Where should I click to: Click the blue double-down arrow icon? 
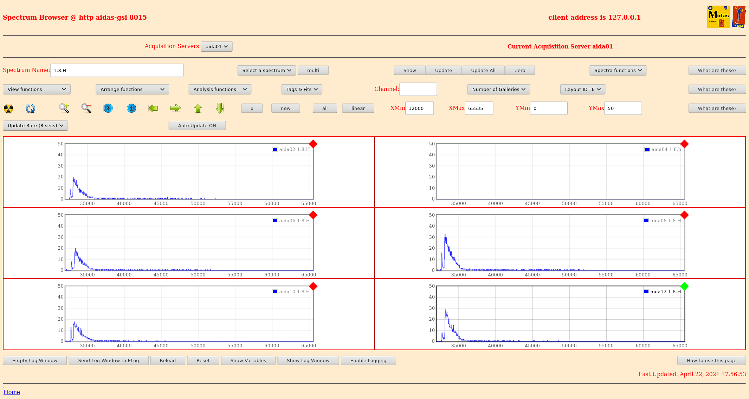coord(108,108)
